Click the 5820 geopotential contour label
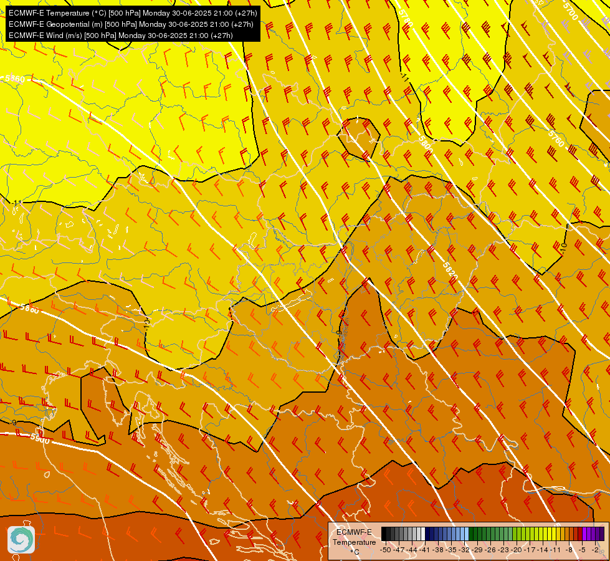This screenshot has width=610, height=561. pos(450,271)
